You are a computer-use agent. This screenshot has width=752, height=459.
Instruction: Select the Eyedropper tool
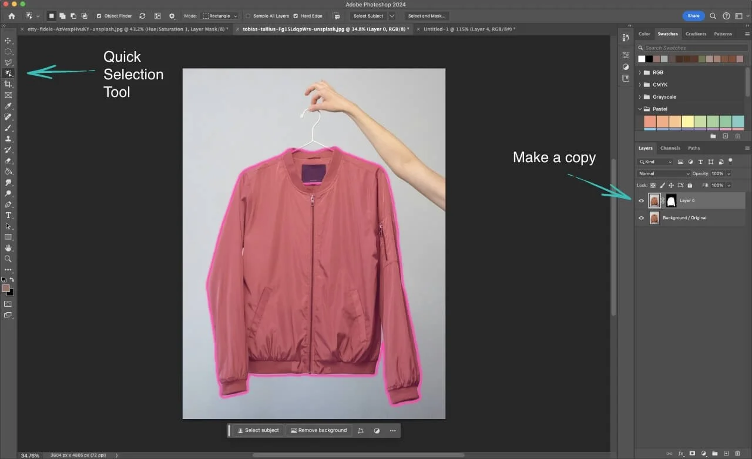coord(8,106)
